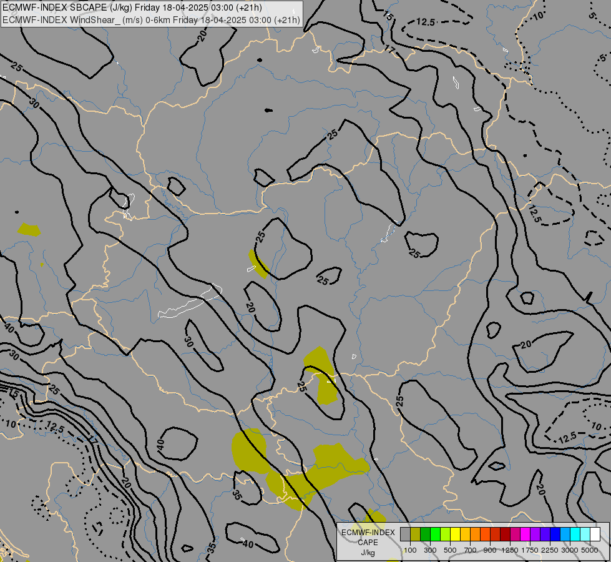Screen dimensions: 611x562
Task: Click the "2250" legend value label
Action: tap(550, 550)
